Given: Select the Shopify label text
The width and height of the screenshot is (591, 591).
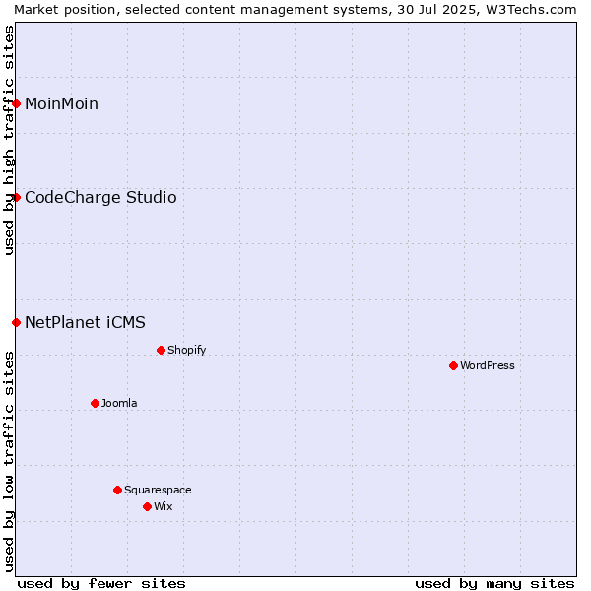Looking at the screenshot, I should [x=186, y=350].
